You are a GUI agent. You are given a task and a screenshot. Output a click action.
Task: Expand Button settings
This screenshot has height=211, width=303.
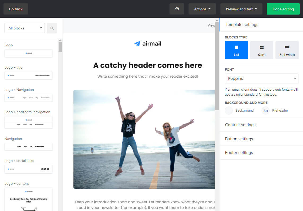click(239, 139)
